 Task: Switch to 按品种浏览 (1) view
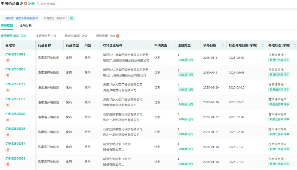46,36
